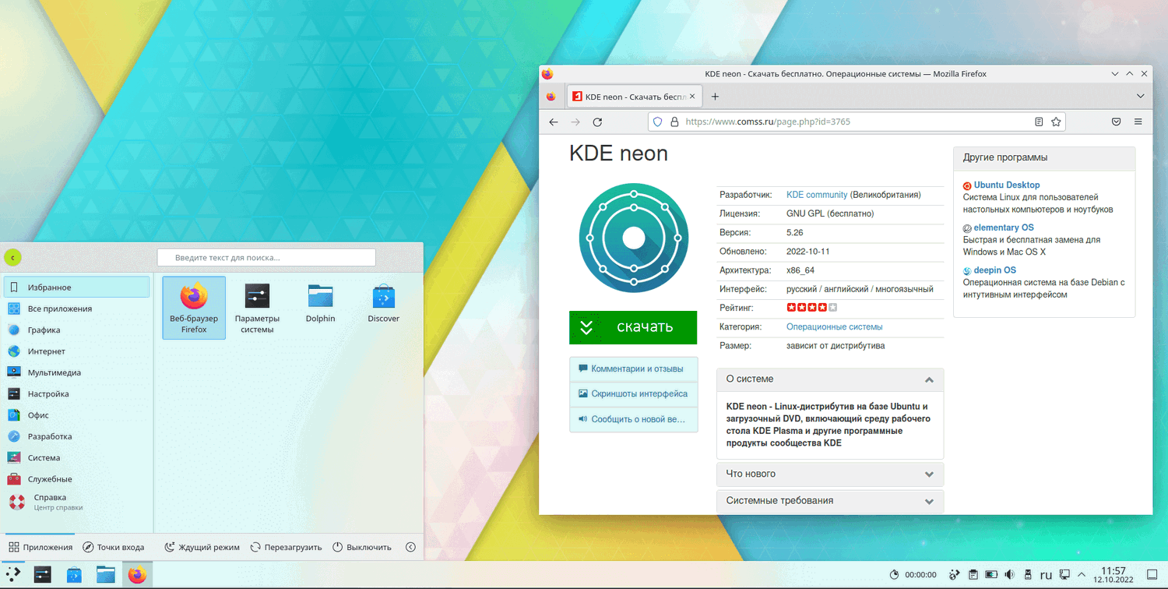Open the Графика category

pyautogui.click(x=76, y=330)
